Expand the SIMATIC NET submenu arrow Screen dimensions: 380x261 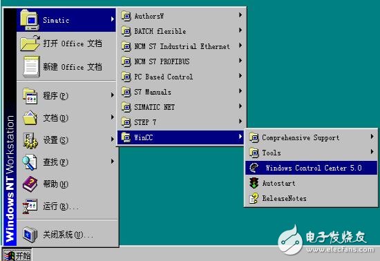pyautogui.click(x=240, y=106)
